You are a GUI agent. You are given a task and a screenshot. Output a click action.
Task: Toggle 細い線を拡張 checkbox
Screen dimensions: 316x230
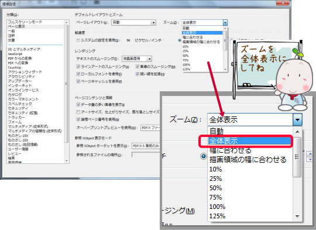click(138, 74)
